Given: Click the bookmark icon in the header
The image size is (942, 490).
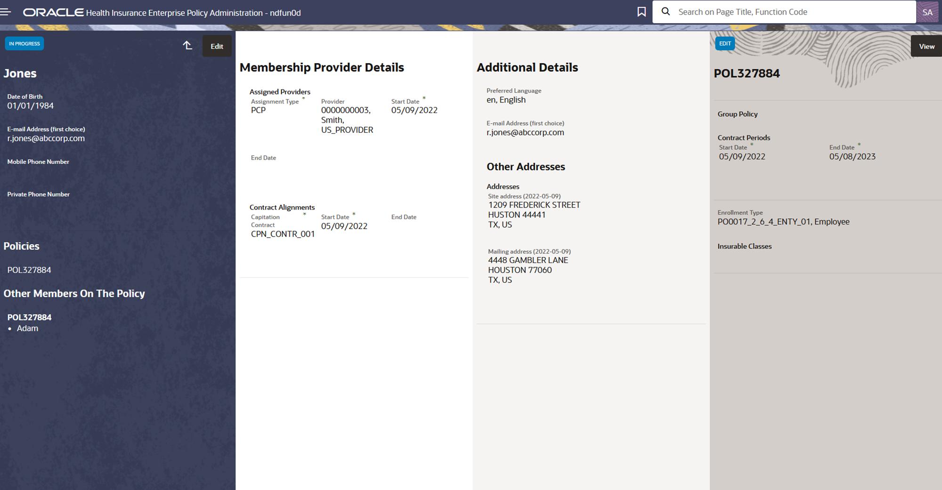Looking at the screenshot, I should click(x=642, y=12).
